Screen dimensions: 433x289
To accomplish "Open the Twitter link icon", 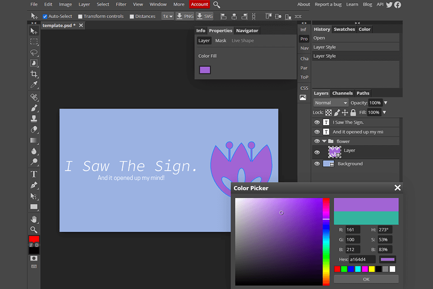I will [x=389, y=5].
